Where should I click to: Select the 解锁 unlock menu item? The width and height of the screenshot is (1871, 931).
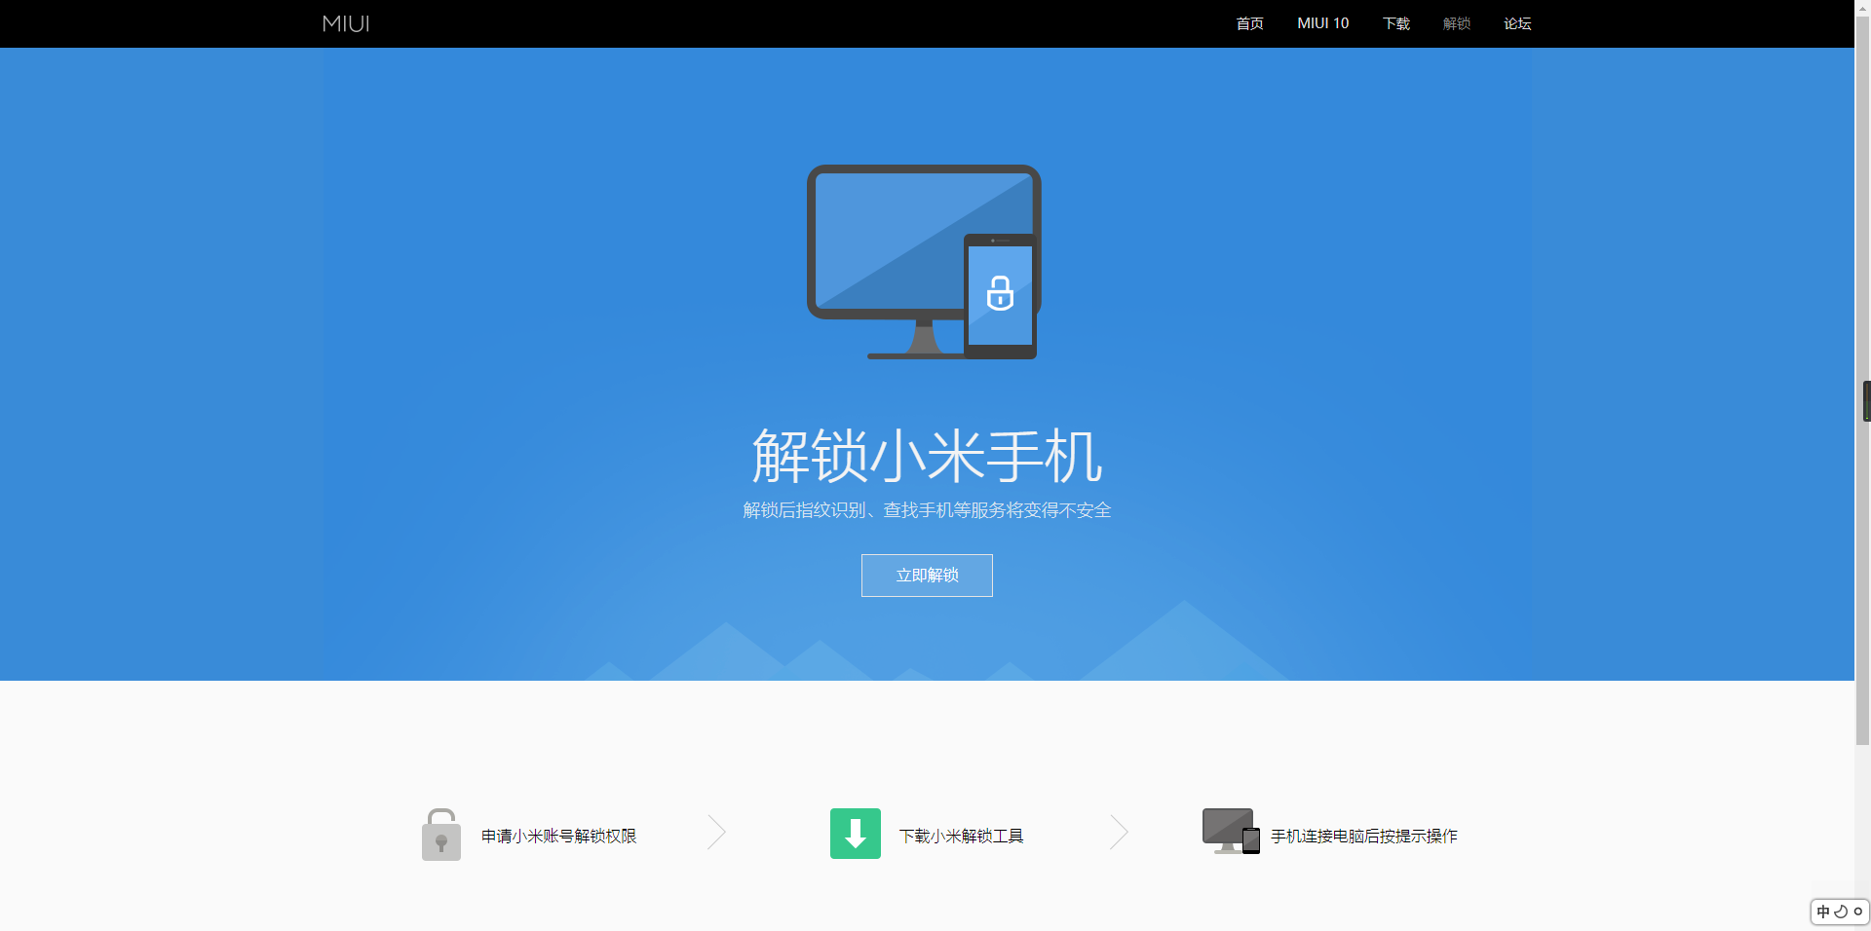(1457, 23)
